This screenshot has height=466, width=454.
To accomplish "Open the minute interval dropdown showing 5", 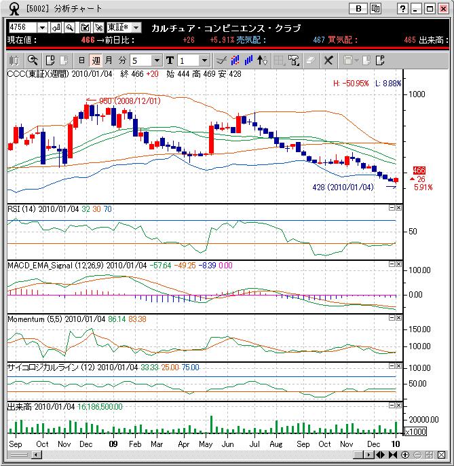I will pos(157,60).
